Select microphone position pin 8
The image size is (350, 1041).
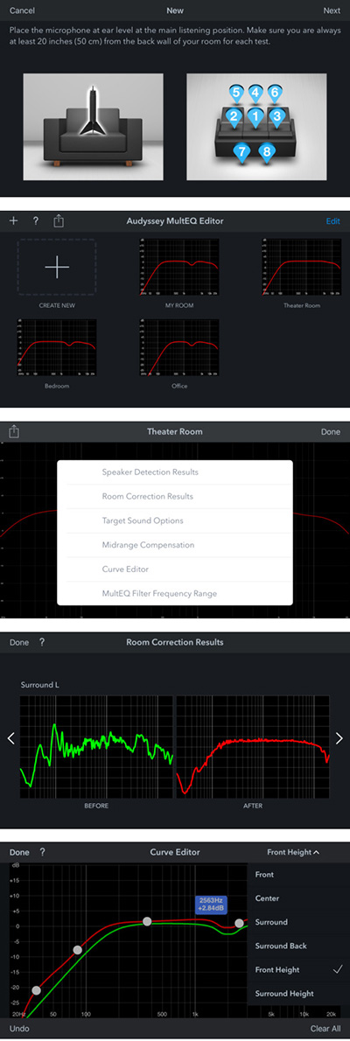pyautogui.click(x=267, y=152)
